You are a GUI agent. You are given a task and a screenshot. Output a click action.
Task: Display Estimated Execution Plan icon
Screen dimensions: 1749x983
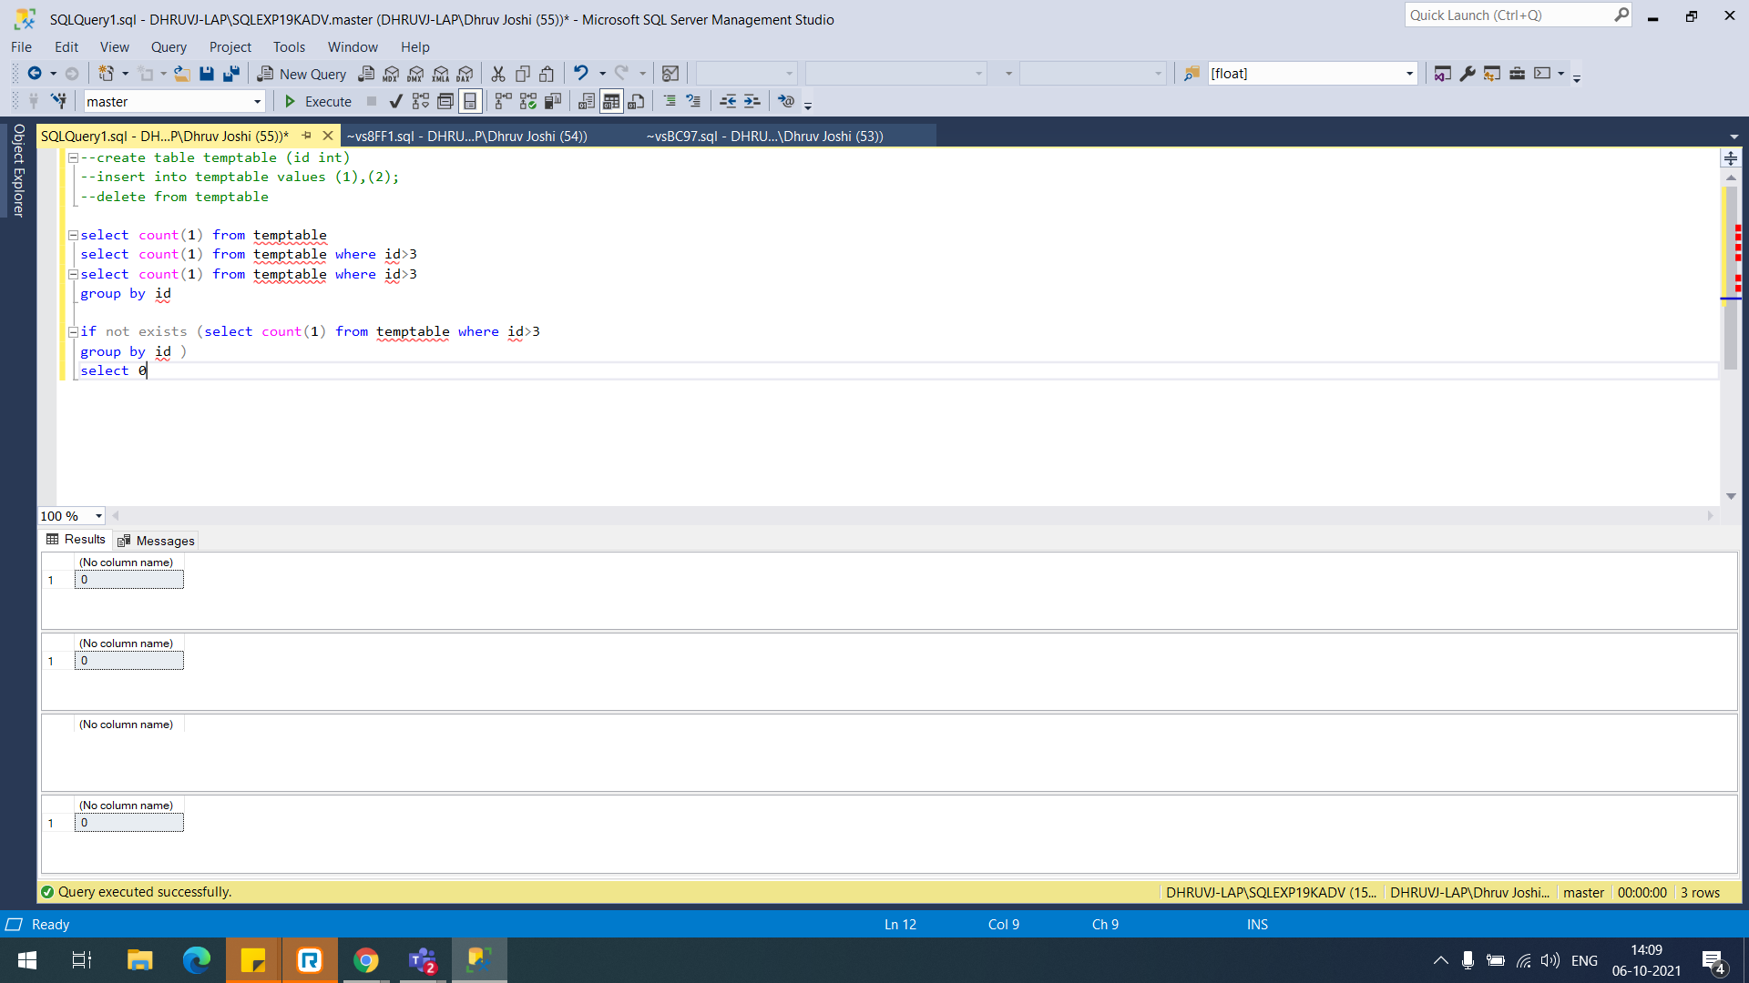coord(420,101)
